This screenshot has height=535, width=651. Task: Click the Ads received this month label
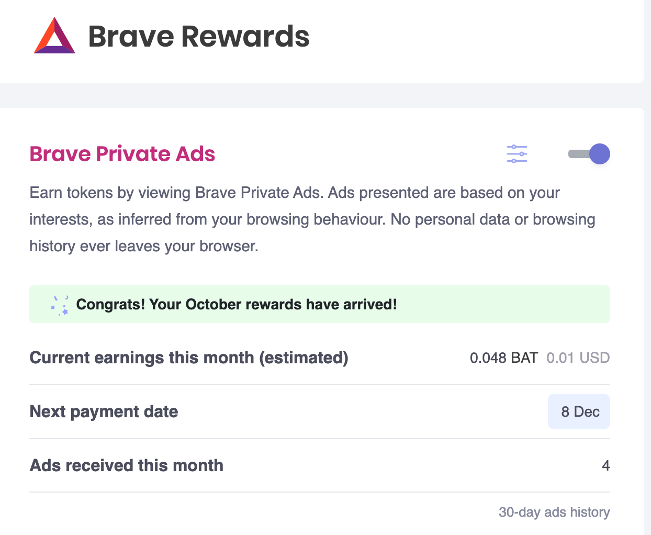(x=126, y=465)
